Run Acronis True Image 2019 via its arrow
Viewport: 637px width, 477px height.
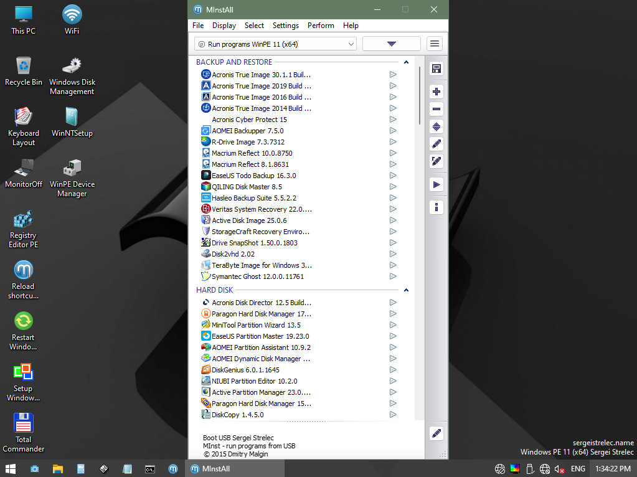[x=393, y=86]
